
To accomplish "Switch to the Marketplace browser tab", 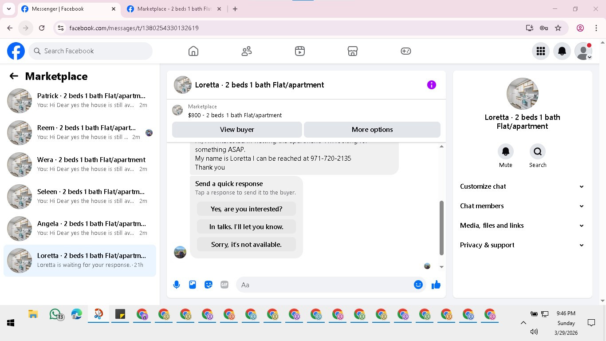I will coord(174,9).
